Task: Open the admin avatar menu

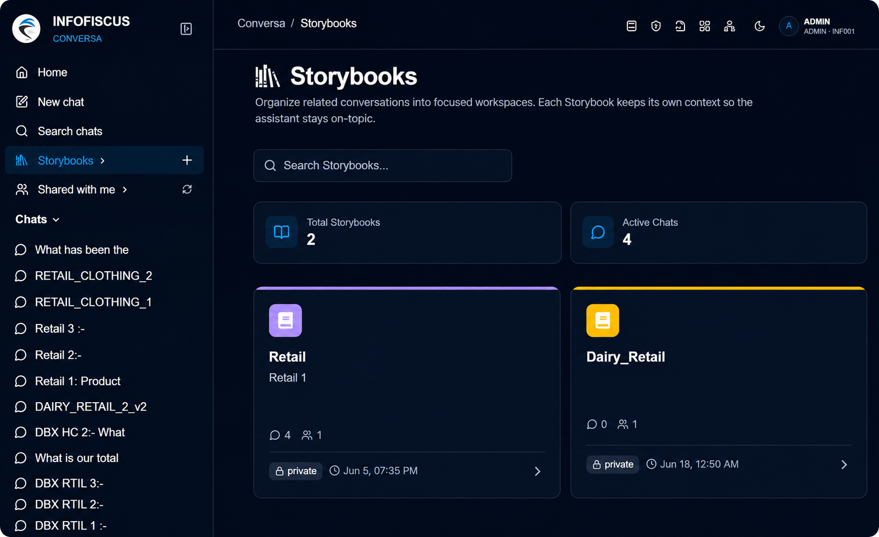Action: click(x=789, y=26)
